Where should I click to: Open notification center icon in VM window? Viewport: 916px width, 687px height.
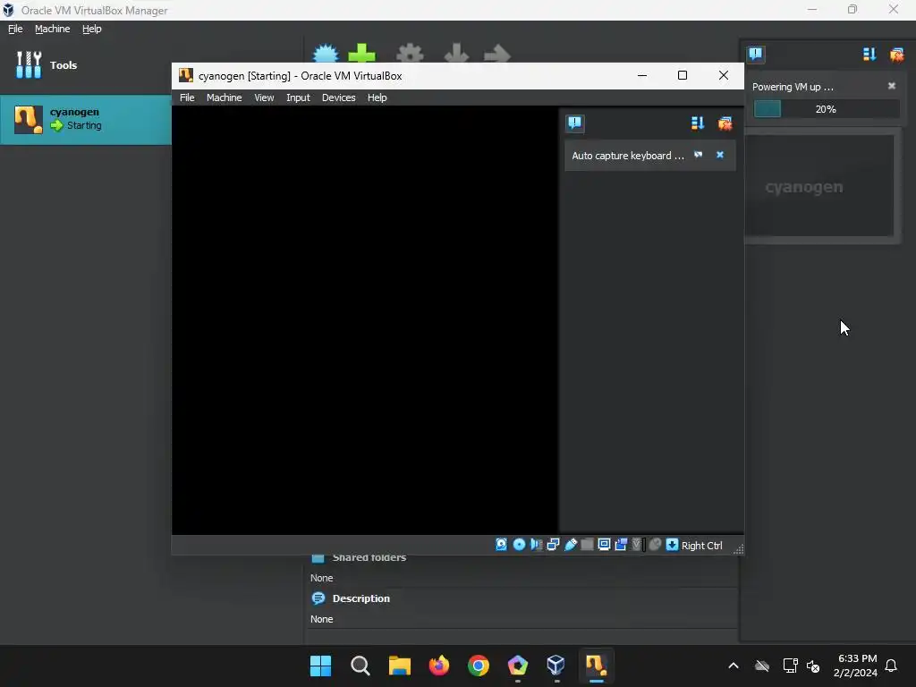[x=575, y=123]
